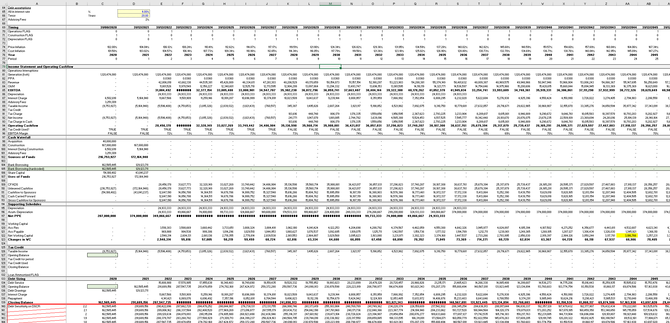Select the 'Operating Cashflow' label

coord(23,125)
